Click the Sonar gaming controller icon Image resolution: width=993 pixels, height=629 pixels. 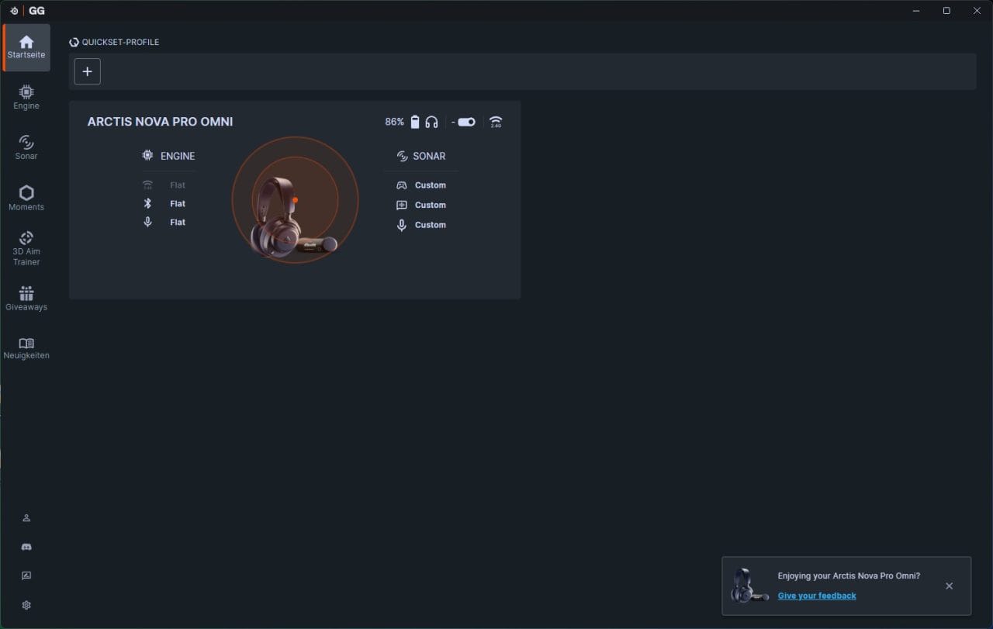pos(402,185)
